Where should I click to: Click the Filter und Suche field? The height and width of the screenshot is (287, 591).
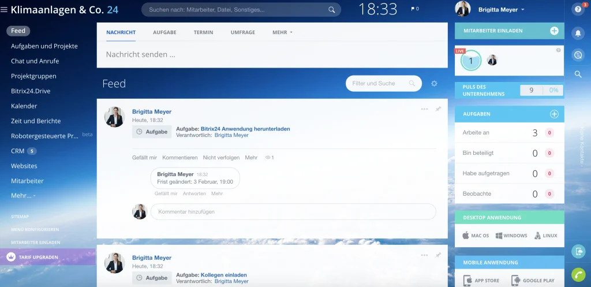[x=384, y=83]
